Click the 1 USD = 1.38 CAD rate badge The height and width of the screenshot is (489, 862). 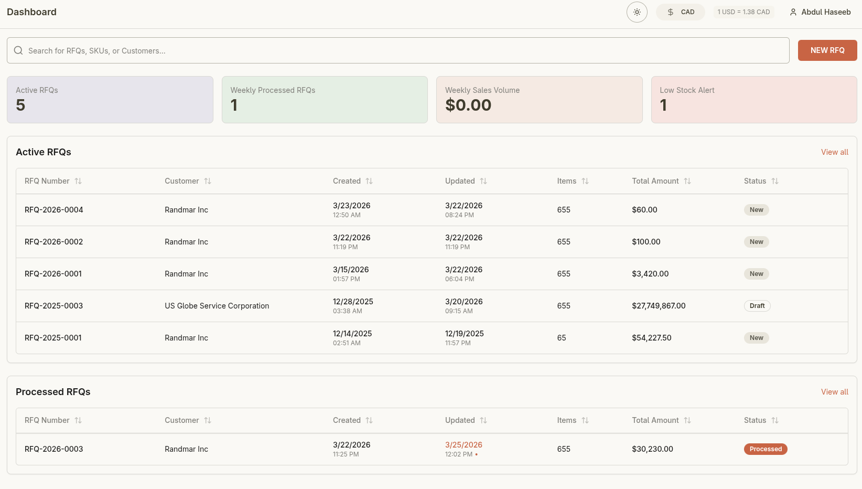744,12
